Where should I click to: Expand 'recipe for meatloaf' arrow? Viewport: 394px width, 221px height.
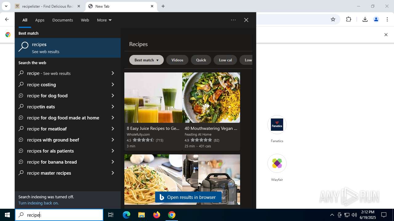tap(113, 129)
